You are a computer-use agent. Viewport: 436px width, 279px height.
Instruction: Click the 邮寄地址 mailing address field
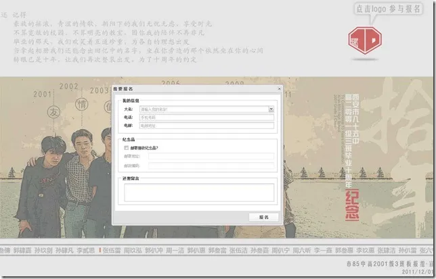point(211,156)
